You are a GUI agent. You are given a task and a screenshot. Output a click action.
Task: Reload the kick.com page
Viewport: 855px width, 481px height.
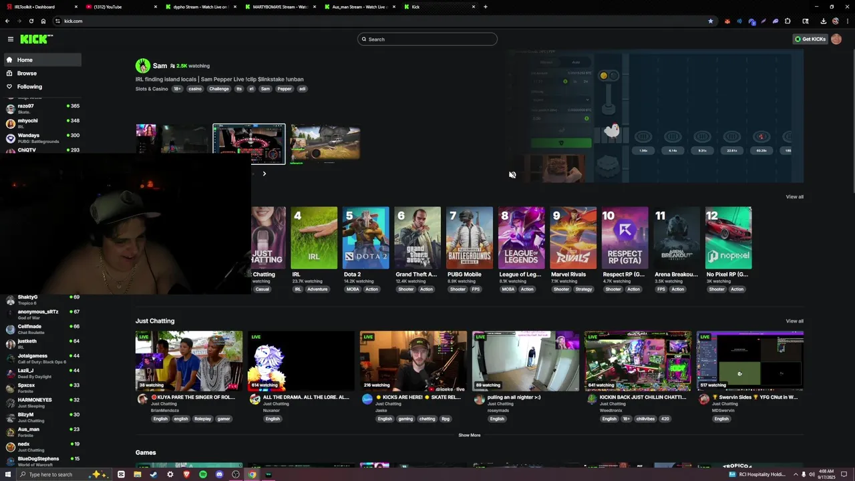tap(31, 21)
